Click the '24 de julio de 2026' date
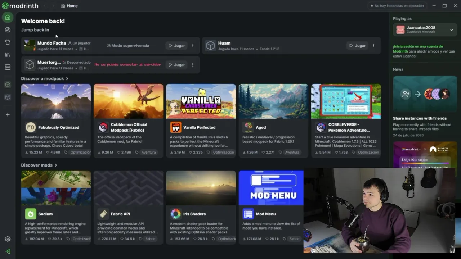 pos(408,135)
